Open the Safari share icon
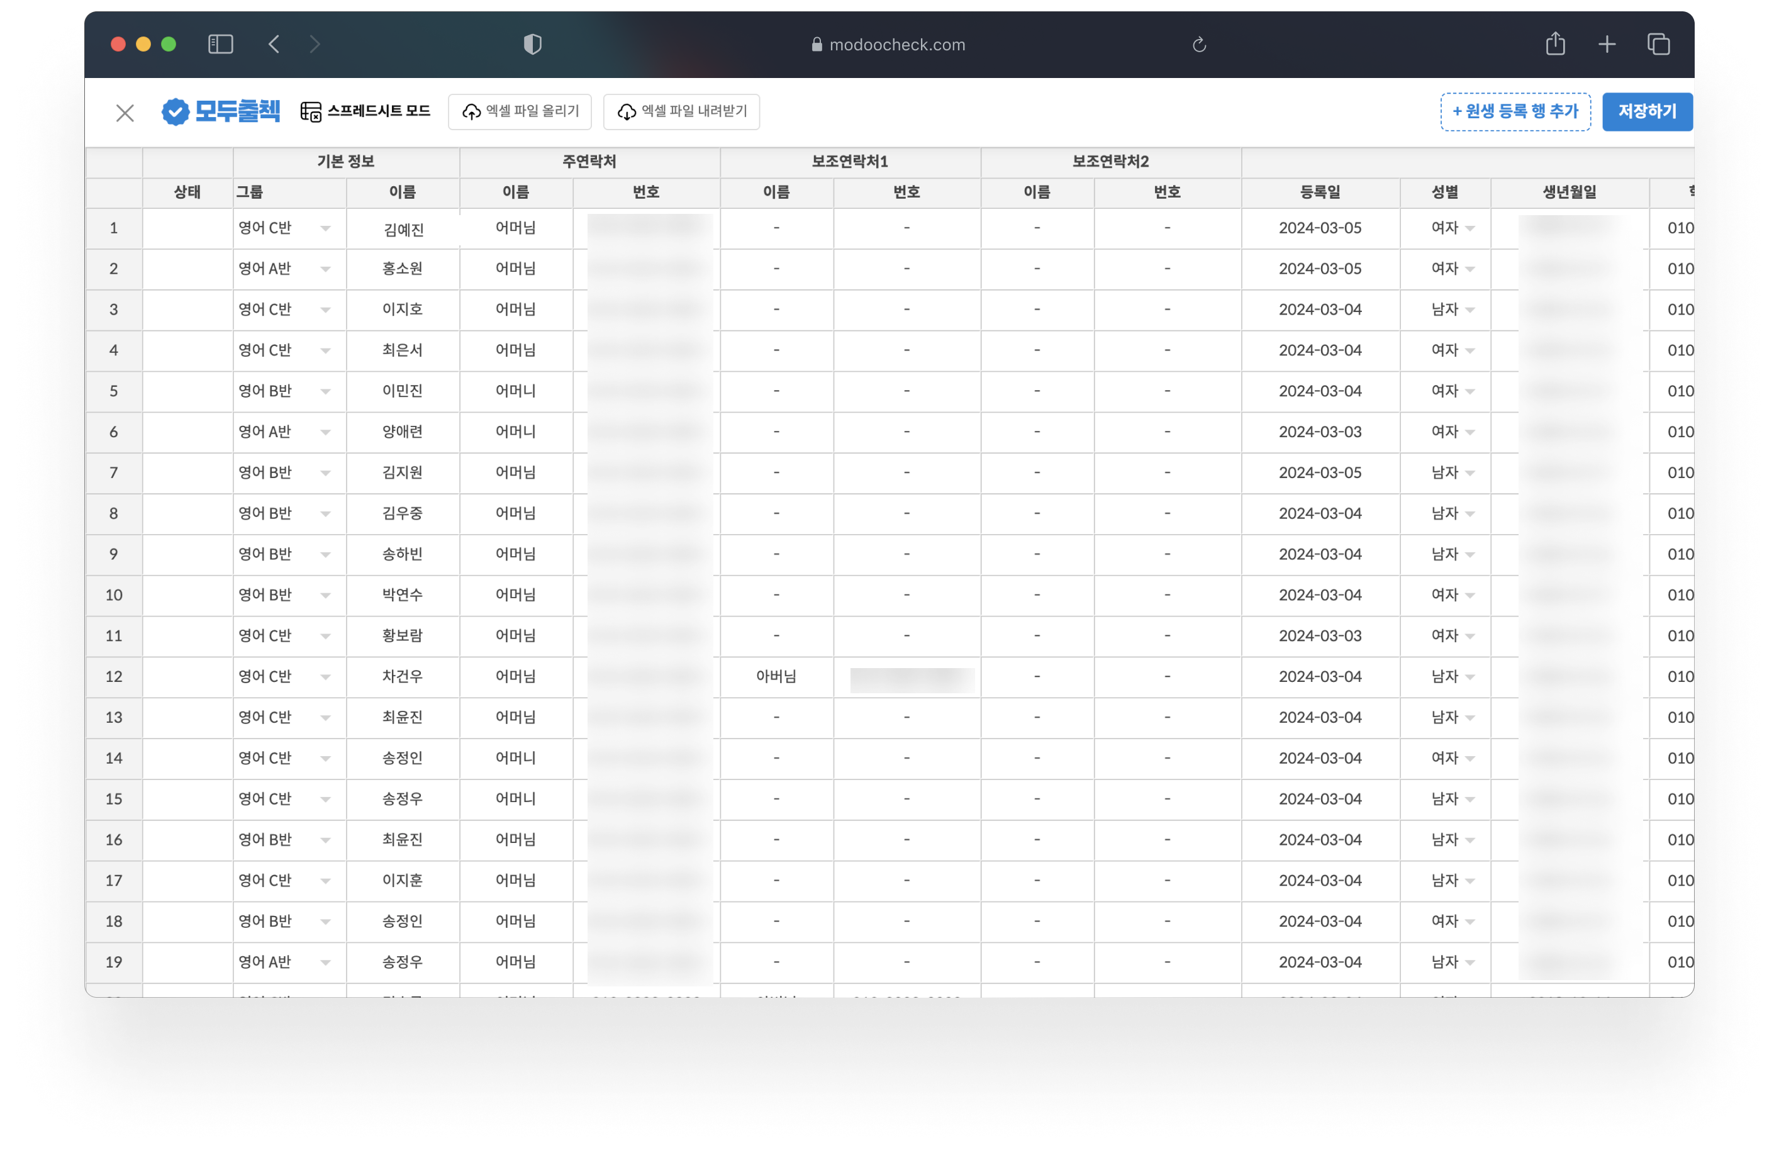 pos(1555,44)
